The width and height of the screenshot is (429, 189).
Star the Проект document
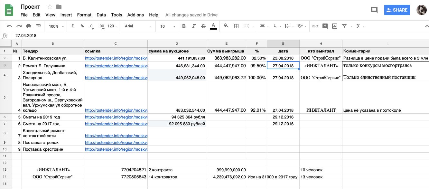(50, 7)
